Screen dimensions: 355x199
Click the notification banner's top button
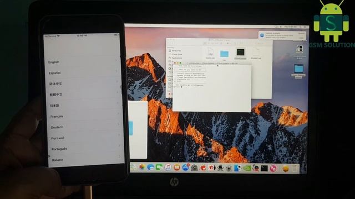tap(301, 33)
